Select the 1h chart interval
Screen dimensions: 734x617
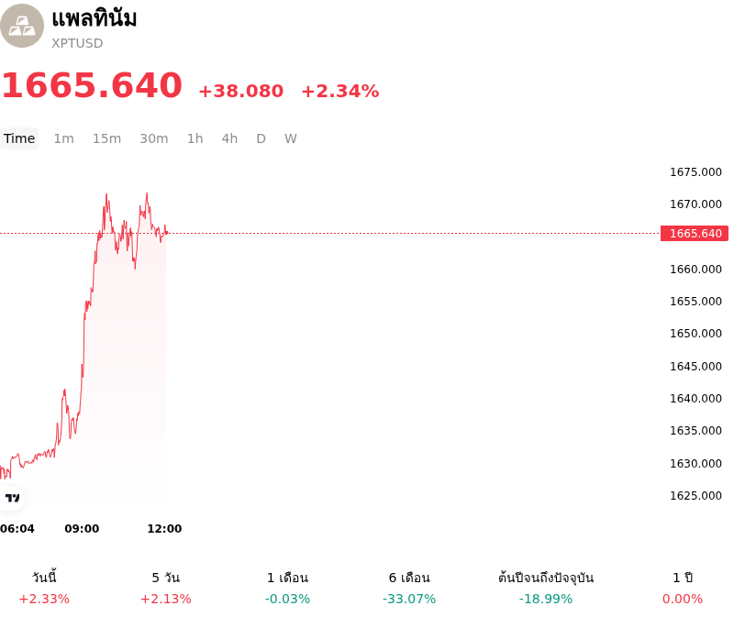[x=195, y=138]
